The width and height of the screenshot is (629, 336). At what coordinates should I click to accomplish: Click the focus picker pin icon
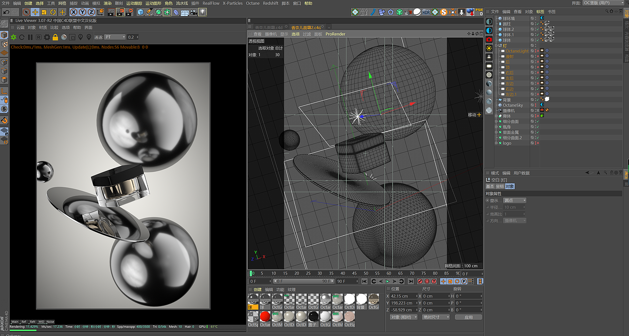click(81, 37)
